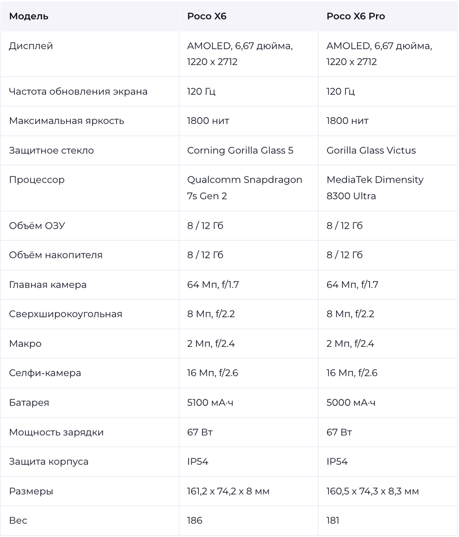Click the Gorilla Glass Victus cell
The width and height of the screenshot is (459, 537).
pyautogui.click(x=371, y=150)
